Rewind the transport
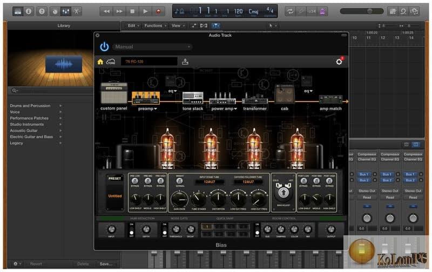Screen dimensions: 432x272 click(106, 11)
